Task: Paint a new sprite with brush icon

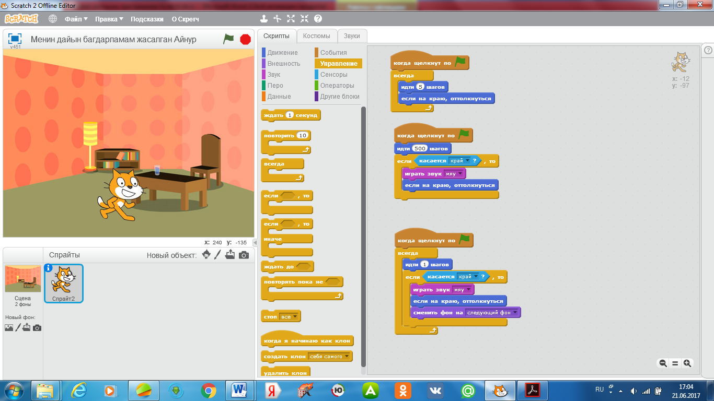Action: point(218,255)
